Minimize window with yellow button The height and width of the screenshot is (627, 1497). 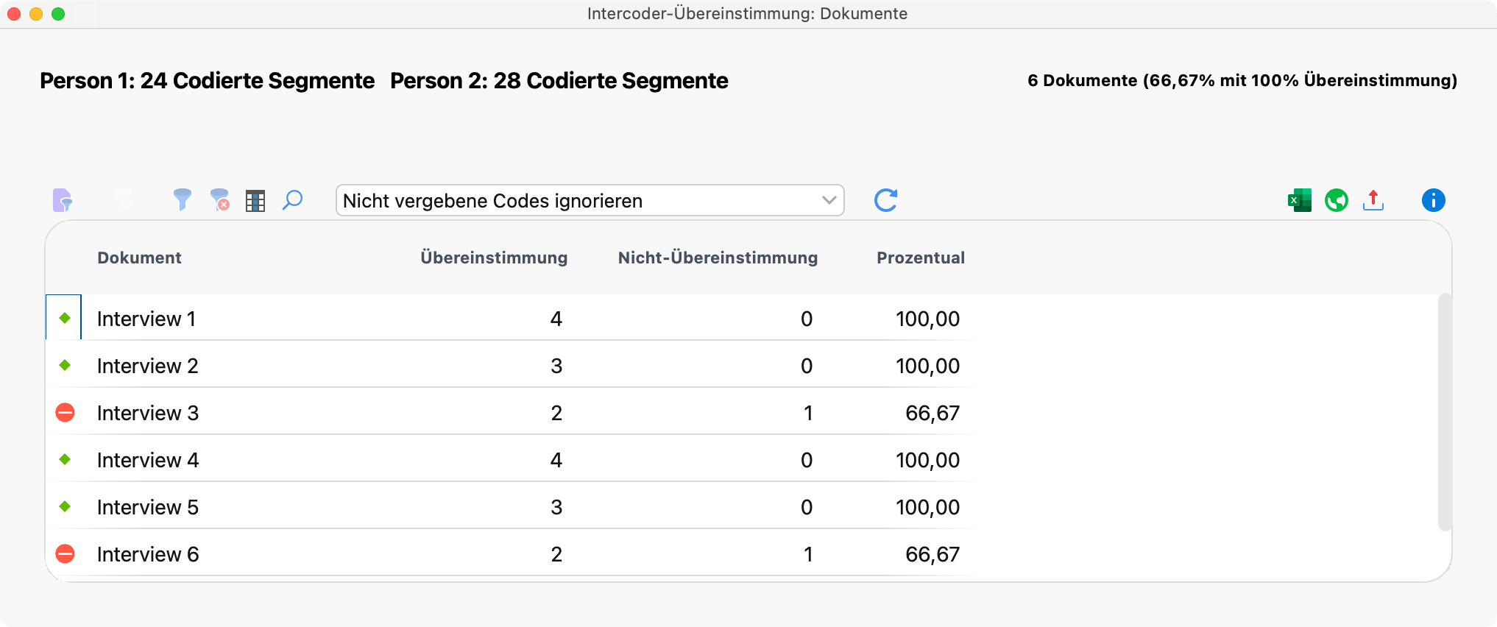pyautogui.click(x=36, y=14)
